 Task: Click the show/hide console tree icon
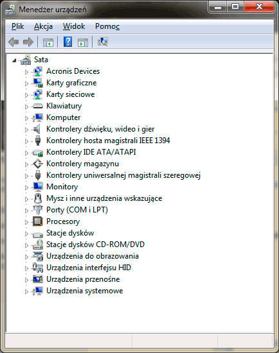coord(48,42)
